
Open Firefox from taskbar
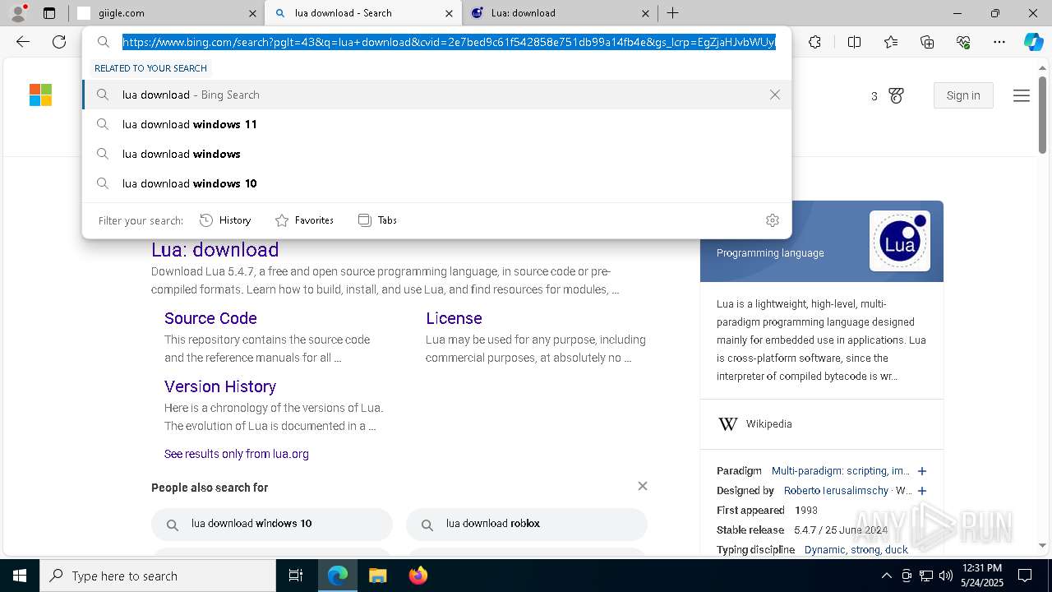418,576
